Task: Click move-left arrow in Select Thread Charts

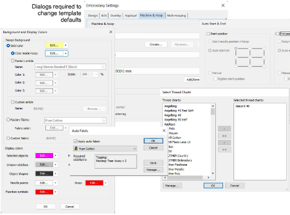Action: click(x=224, y=143)
